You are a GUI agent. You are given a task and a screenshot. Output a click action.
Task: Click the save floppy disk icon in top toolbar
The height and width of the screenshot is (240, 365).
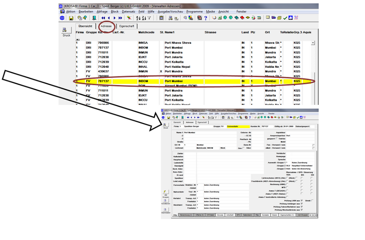click(71, 18)
